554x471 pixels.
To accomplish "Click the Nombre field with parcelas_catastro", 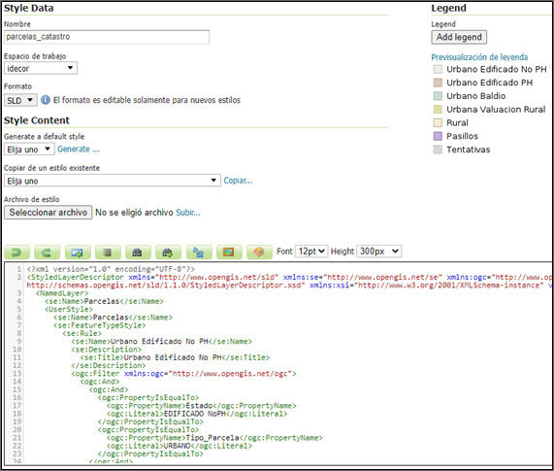I will pos(107,37).
